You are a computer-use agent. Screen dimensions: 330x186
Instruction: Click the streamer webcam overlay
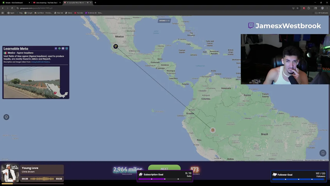285,59
